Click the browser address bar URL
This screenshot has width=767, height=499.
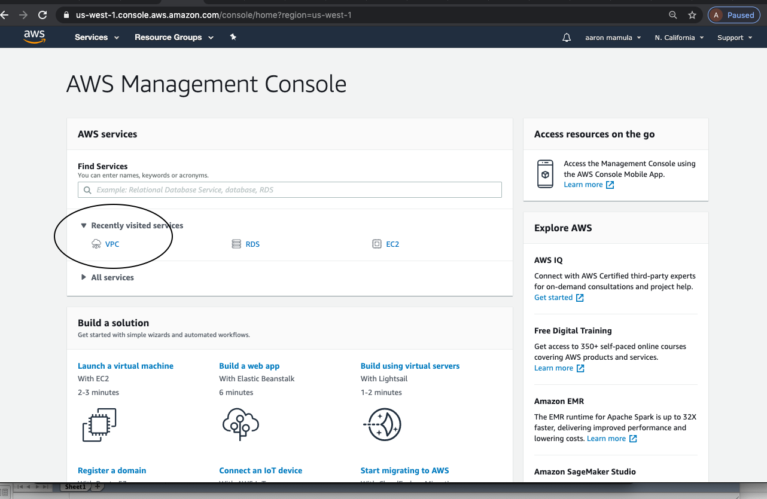click(214, 15)
